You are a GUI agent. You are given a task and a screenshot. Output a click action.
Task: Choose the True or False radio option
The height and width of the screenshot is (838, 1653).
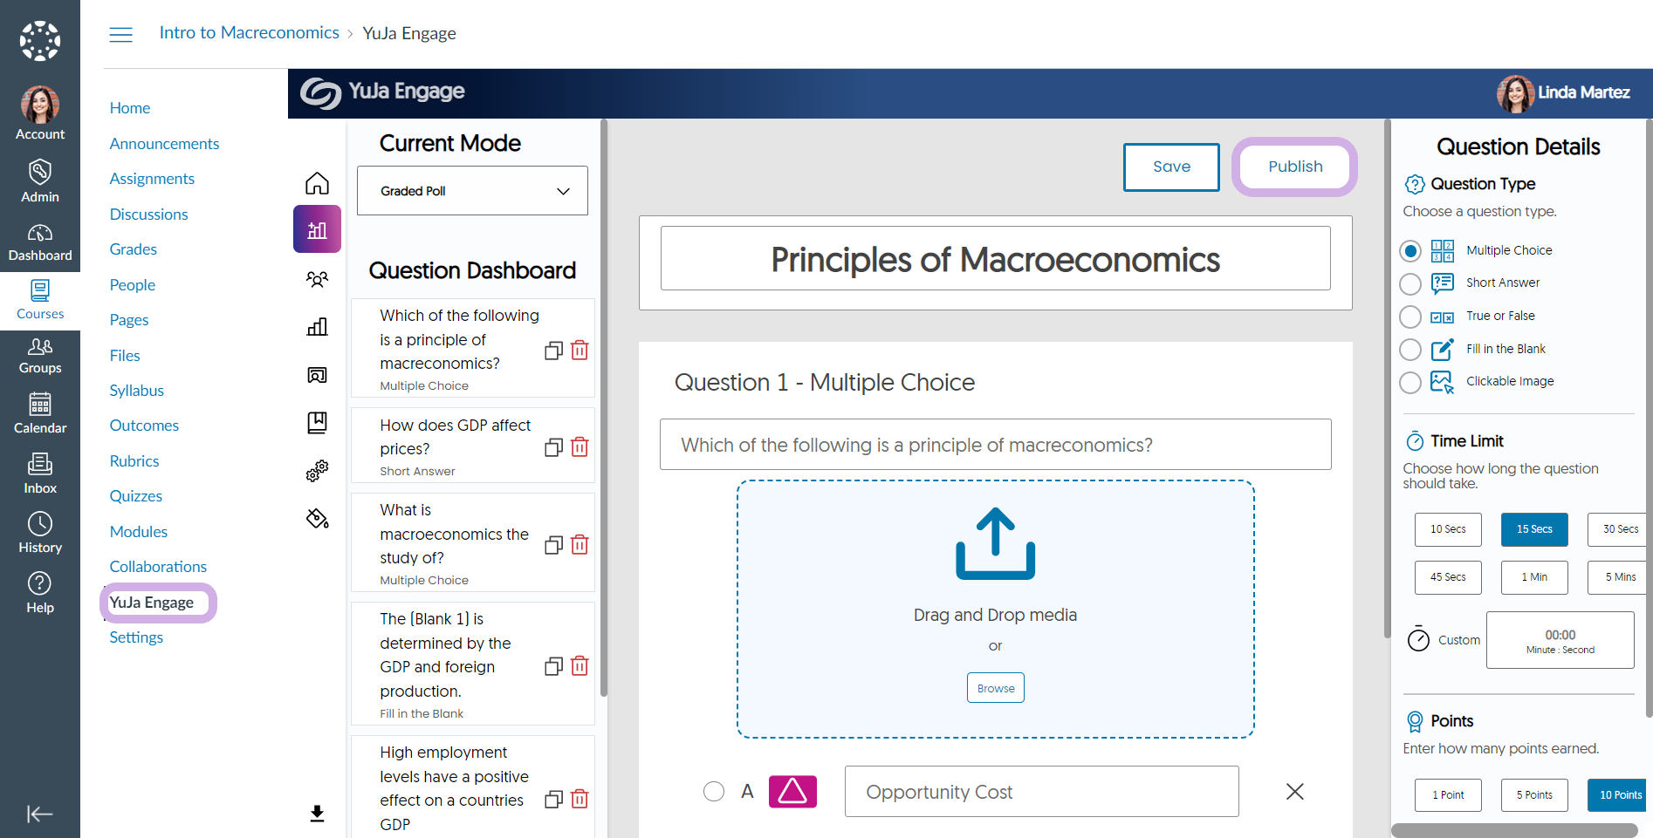click(1410, 317)
